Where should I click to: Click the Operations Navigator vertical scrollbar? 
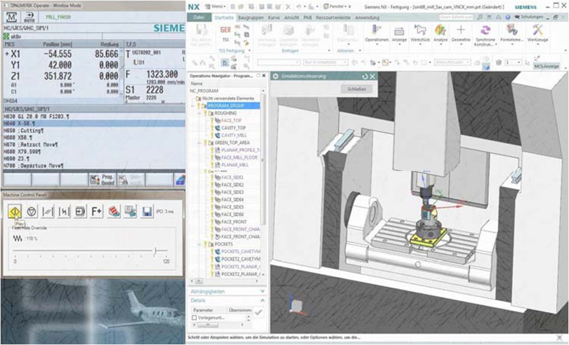coord(263,159)
